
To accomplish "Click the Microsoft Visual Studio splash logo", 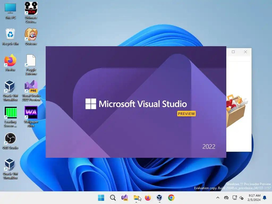I will pos(136,104).
